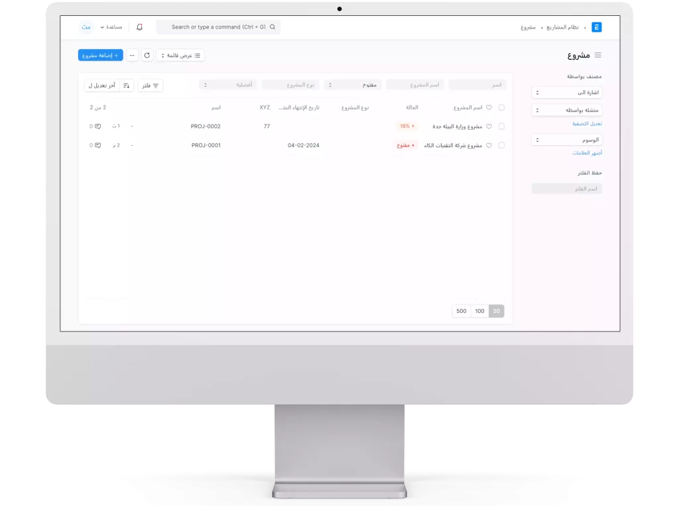Screen dimensions: 679x506
Task: Click the أظهر العلامات link
Action: 587,153
